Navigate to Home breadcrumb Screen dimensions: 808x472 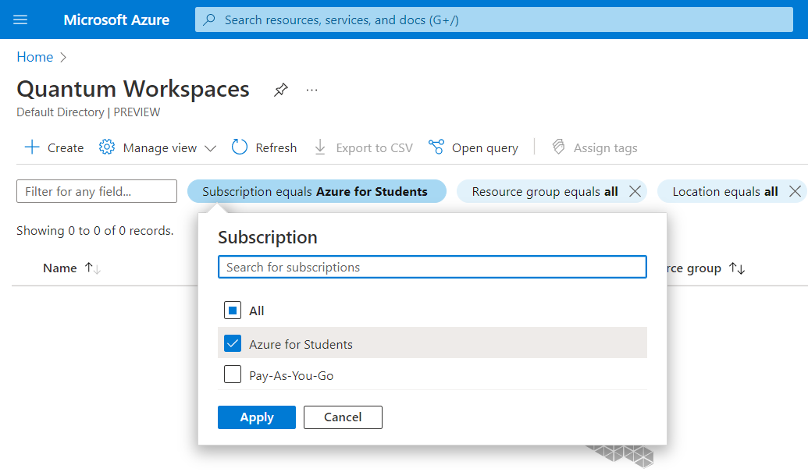tap(35, 57)
